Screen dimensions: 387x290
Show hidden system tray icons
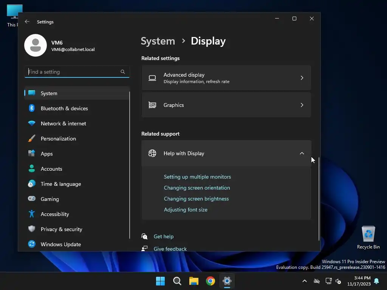[305, 281]
